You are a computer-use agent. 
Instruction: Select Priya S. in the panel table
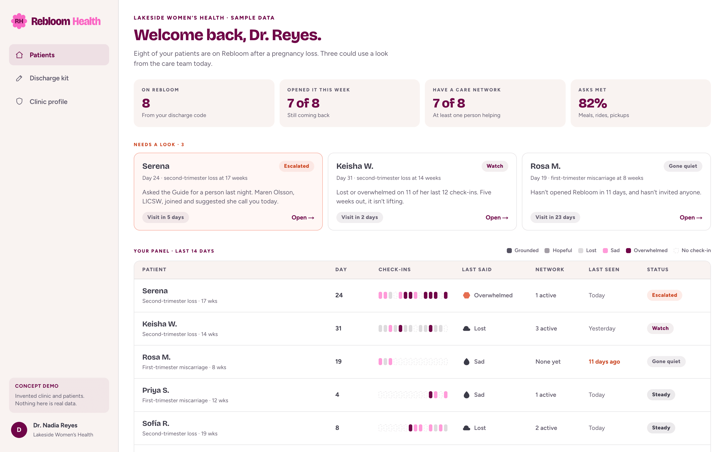tap(422, 395)
